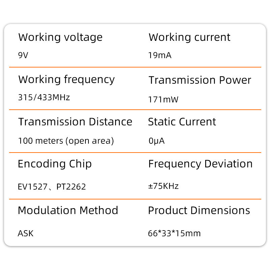Select the 171mW power value
The height and width of the screenshot is (270, 270).
click(163, 100)
